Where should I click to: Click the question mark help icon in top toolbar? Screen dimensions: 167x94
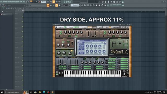pos(111,2)
